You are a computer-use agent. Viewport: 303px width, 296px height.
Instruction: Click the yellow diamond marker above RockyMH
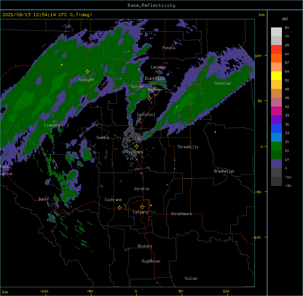pos(88,72)
